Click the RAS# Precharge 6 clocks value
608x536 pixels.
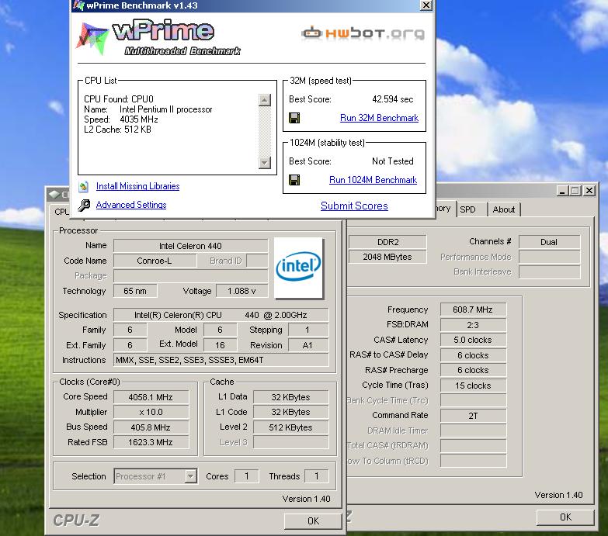[x=473, y=370]
